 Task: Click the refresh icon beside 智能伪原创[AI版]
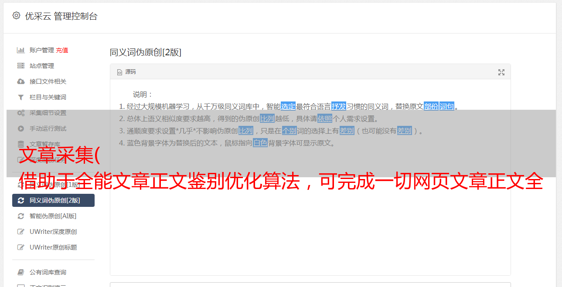pyautogui.click(x=20, y=216)
